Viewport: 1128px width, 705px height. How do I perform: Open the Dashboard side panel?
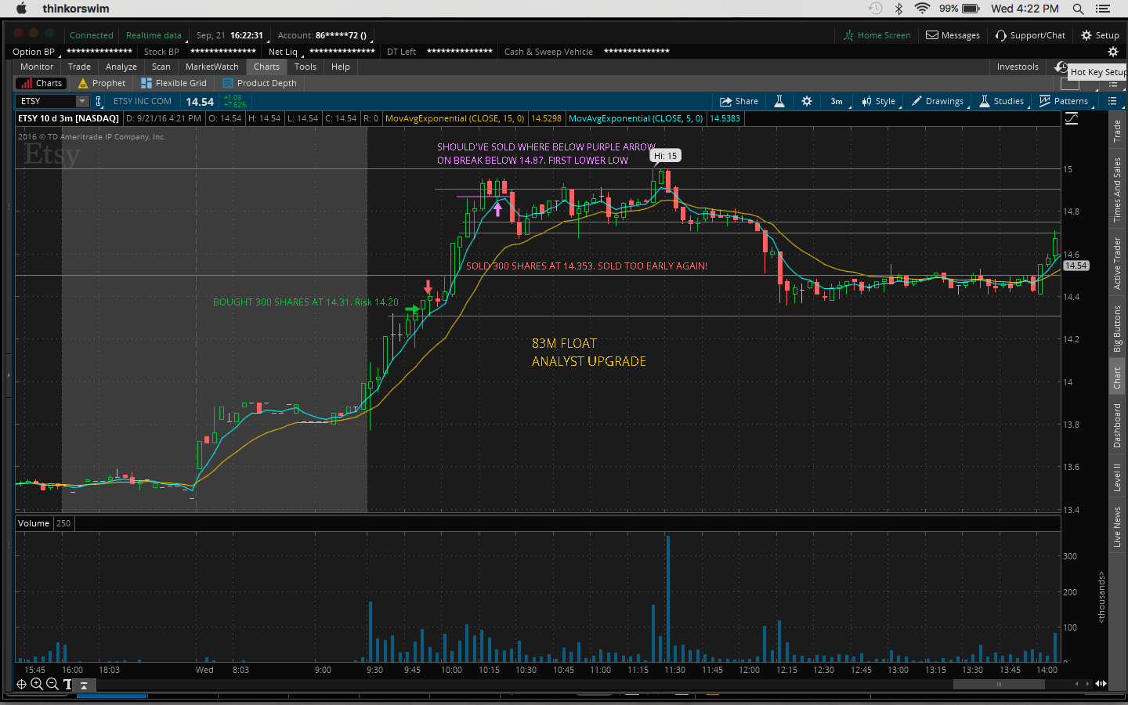pos(1117,425)
